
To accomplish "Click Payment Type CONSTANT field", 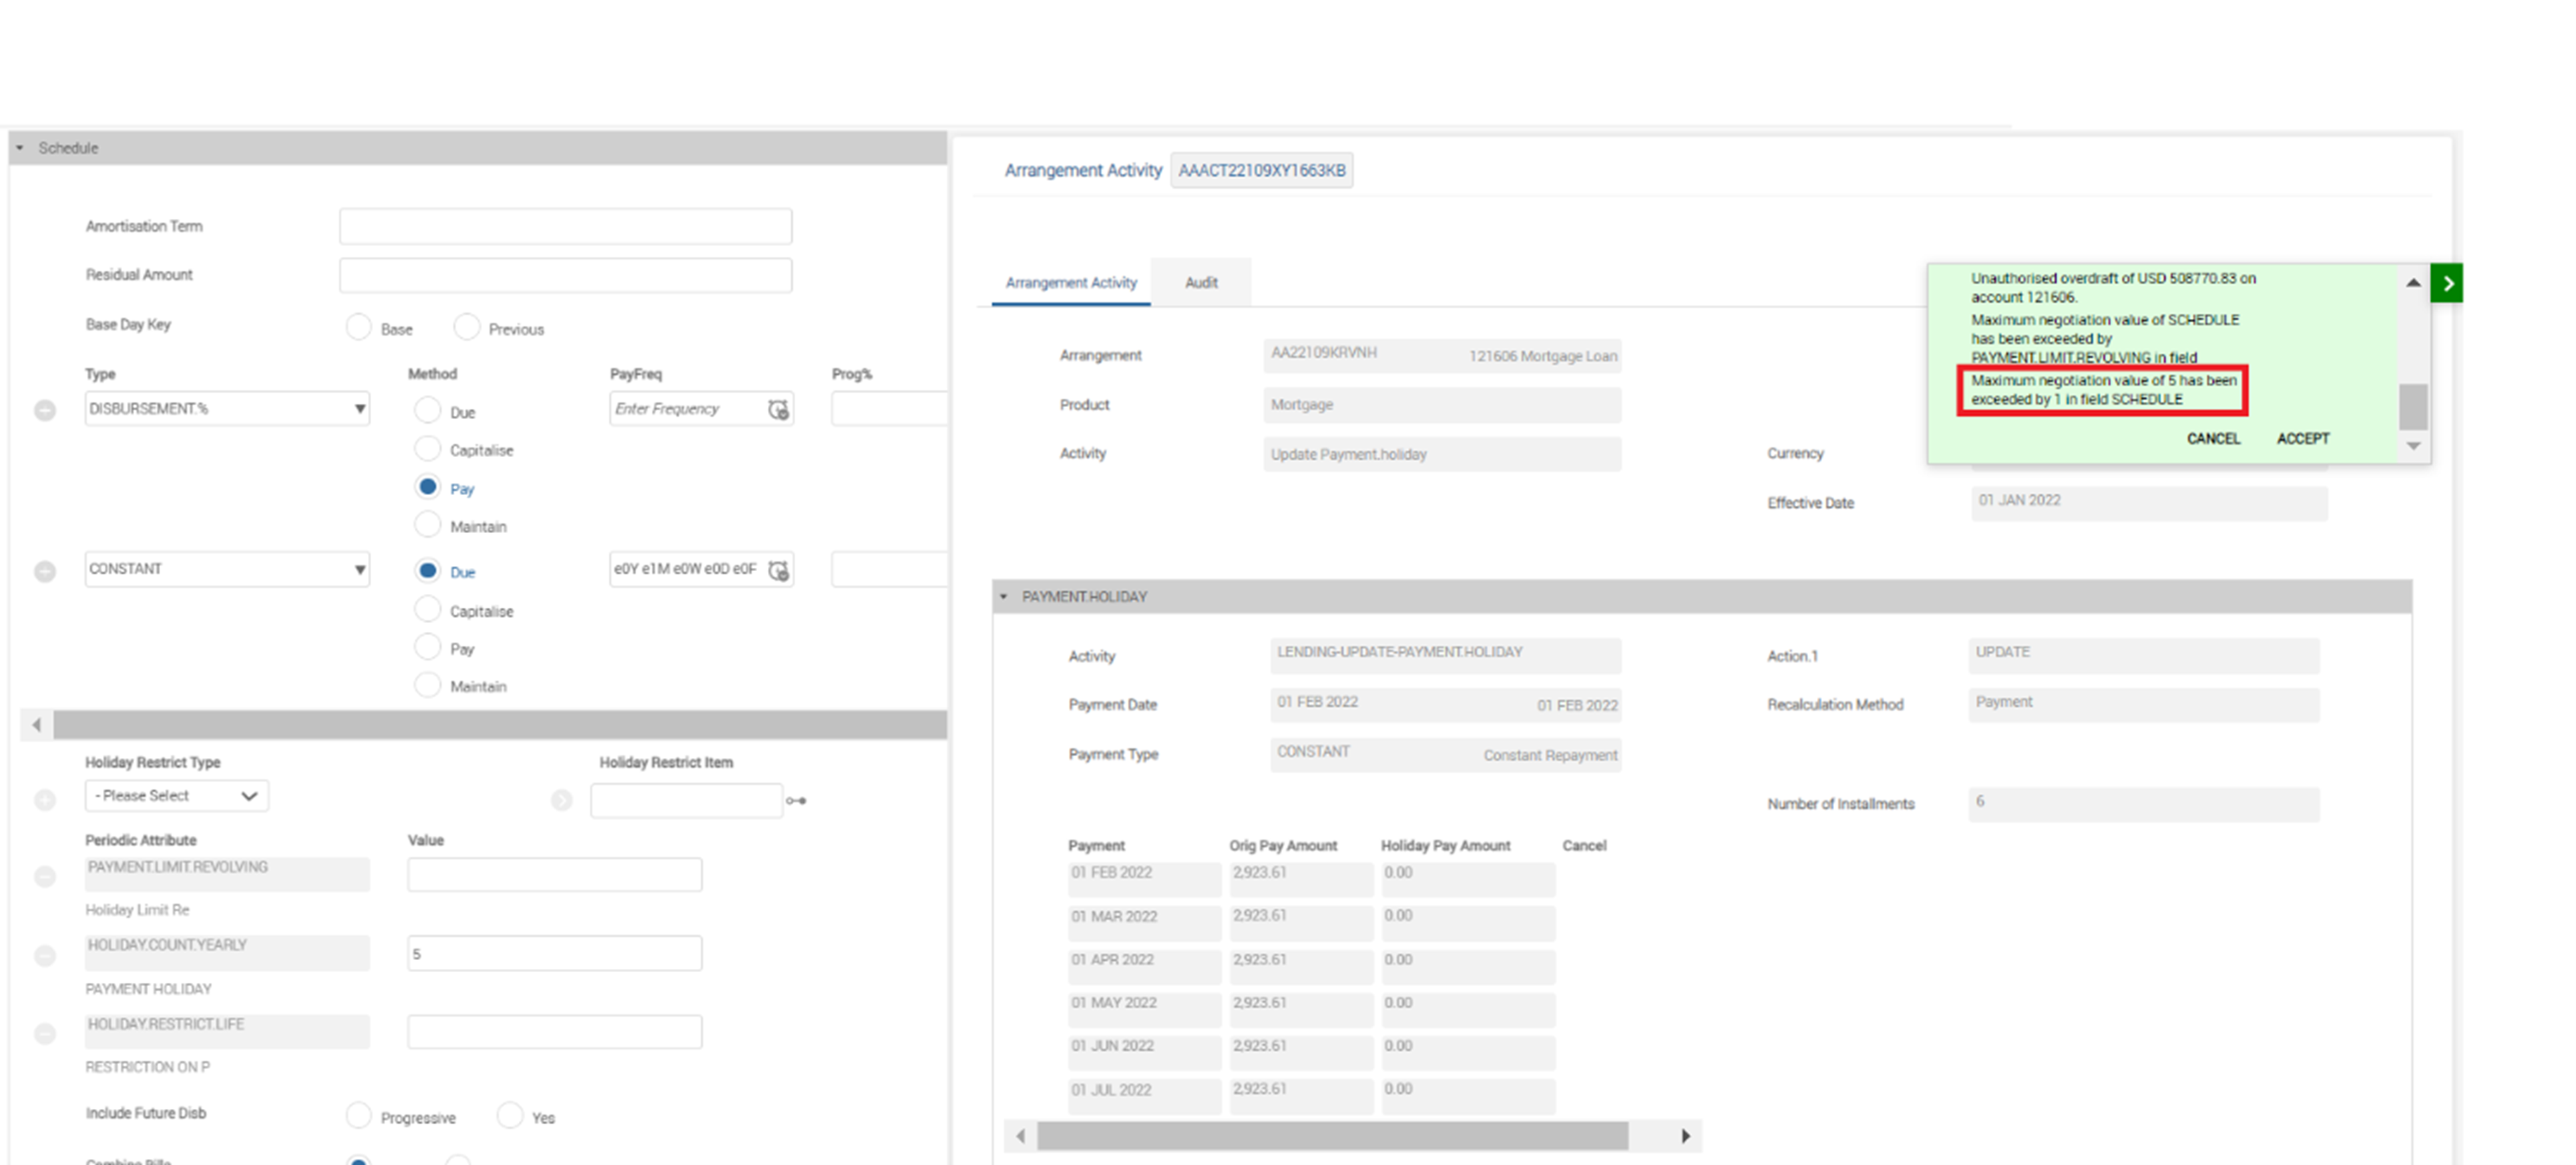I will [x=1445, y=755].
